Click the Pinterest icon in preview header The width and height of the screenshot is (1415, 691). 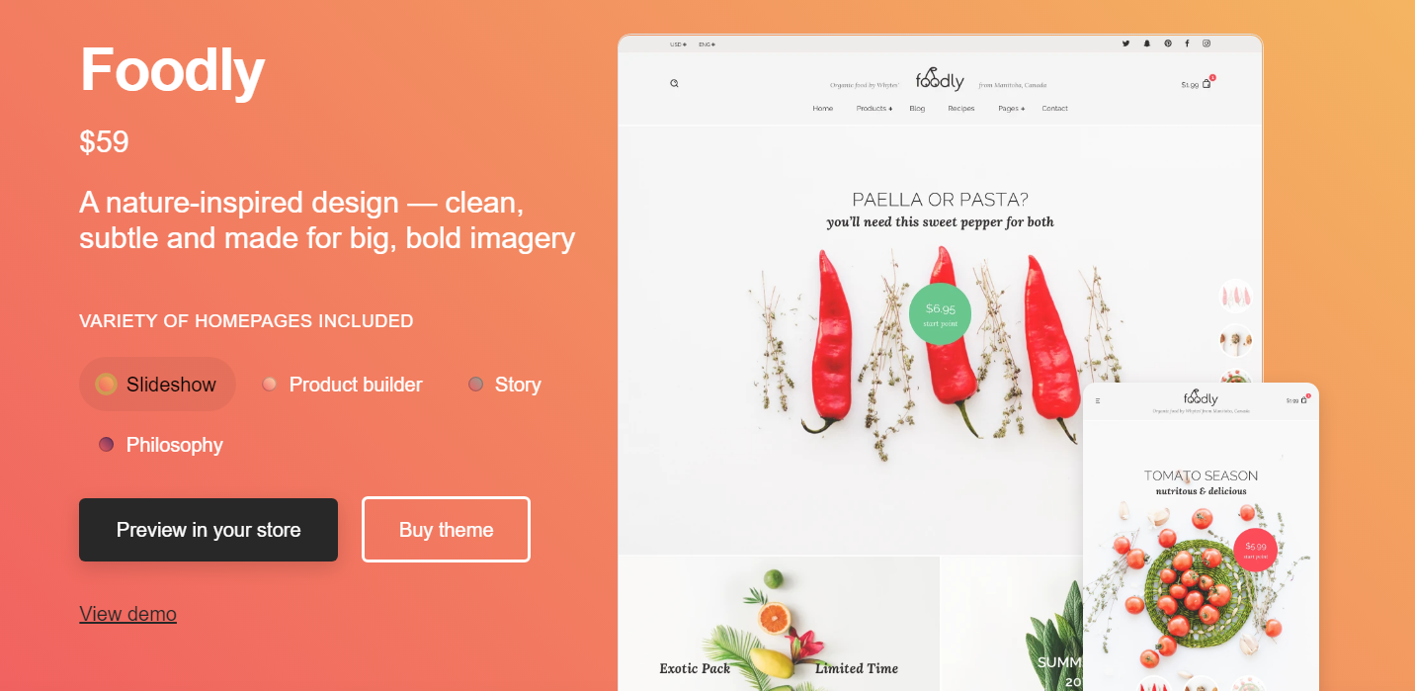click(x=1167, y=43)
